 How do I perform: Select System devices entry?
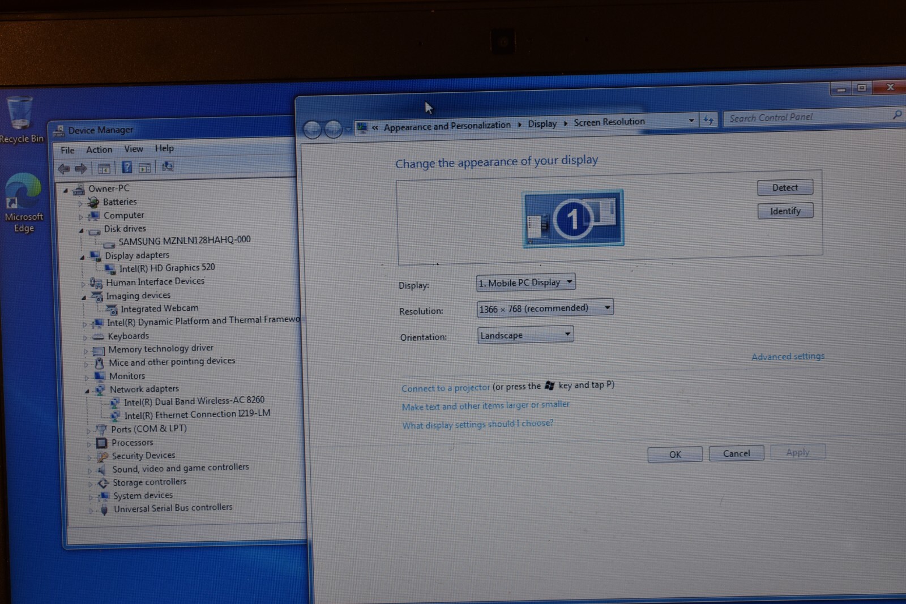coord(143,496)
